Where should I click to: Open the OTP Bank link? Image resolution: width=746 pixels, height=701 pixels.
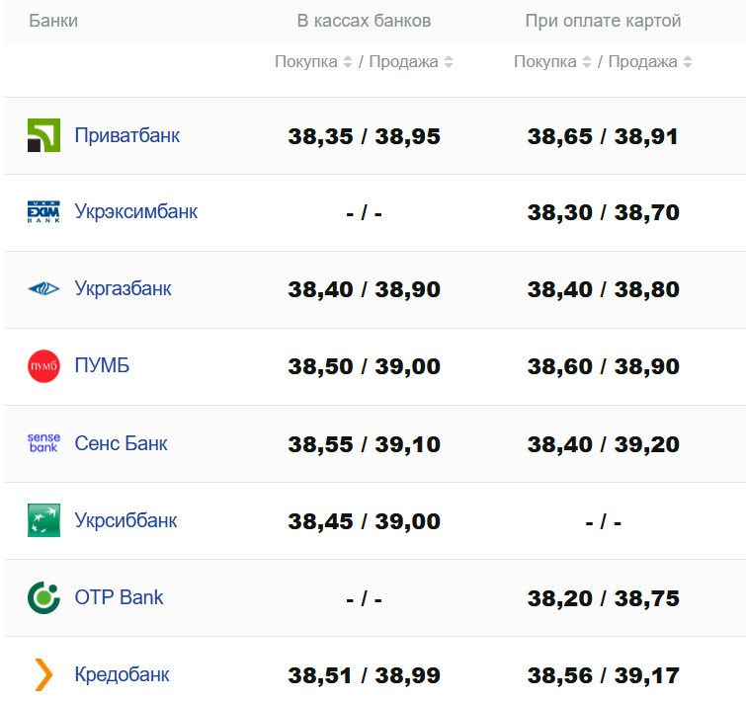point(120,597)
